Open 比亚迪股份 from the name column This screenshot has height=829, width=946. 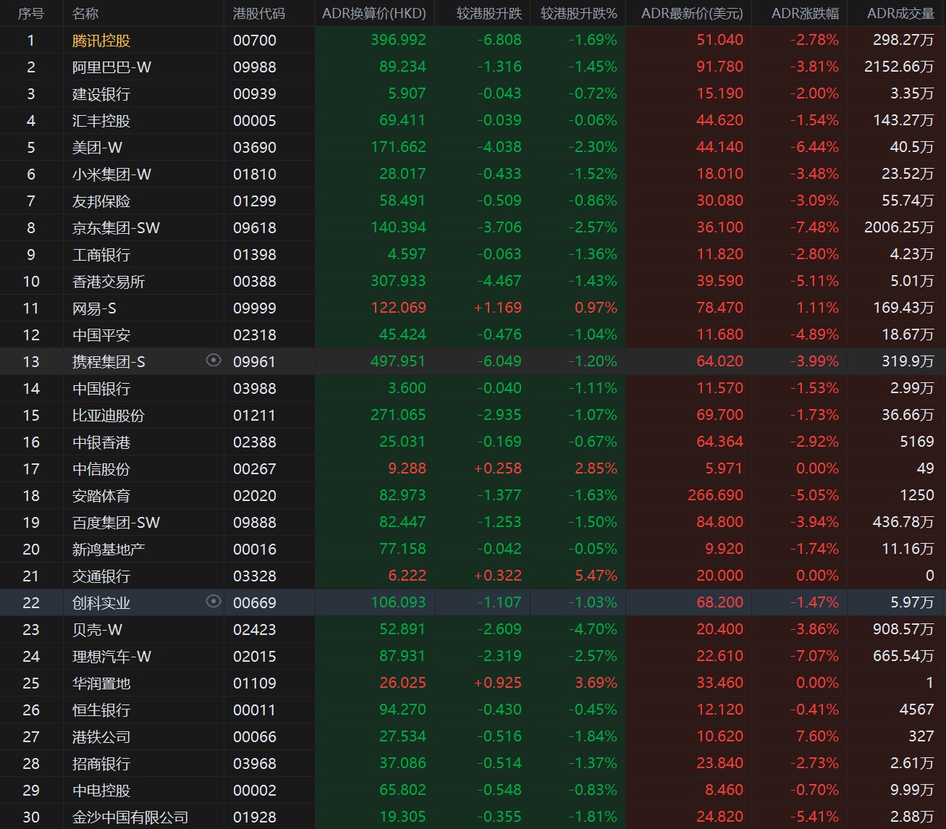109,416
